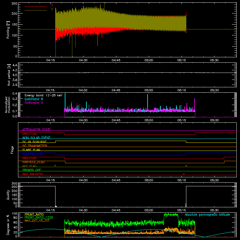Click the 04:15 tick label under Pointing plot
The image size is (240, 240).
coord(50,60)
